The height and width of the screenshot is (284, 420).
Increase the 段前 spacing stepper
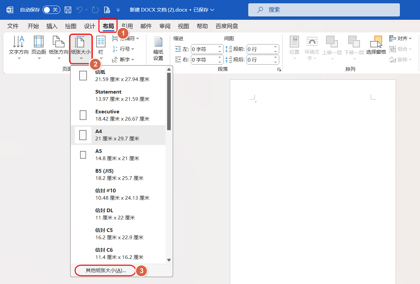point(276,47)
